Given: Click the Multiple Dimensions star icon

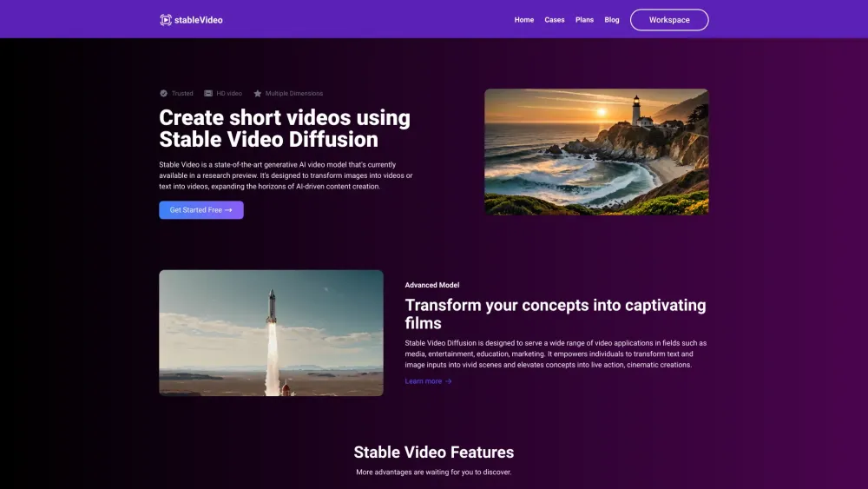Looking at the screenshot, I should click(x=258, y=93).
